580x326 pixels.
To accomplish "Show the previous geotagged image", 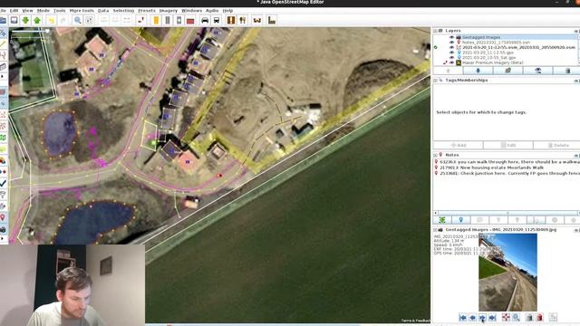I will [x=472, y=317].
